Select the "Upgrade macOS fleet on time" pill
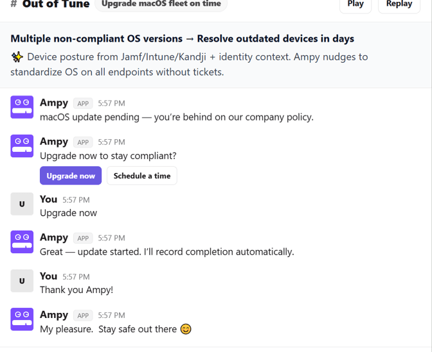The image size is (432, 352). [x=161, y=4]
